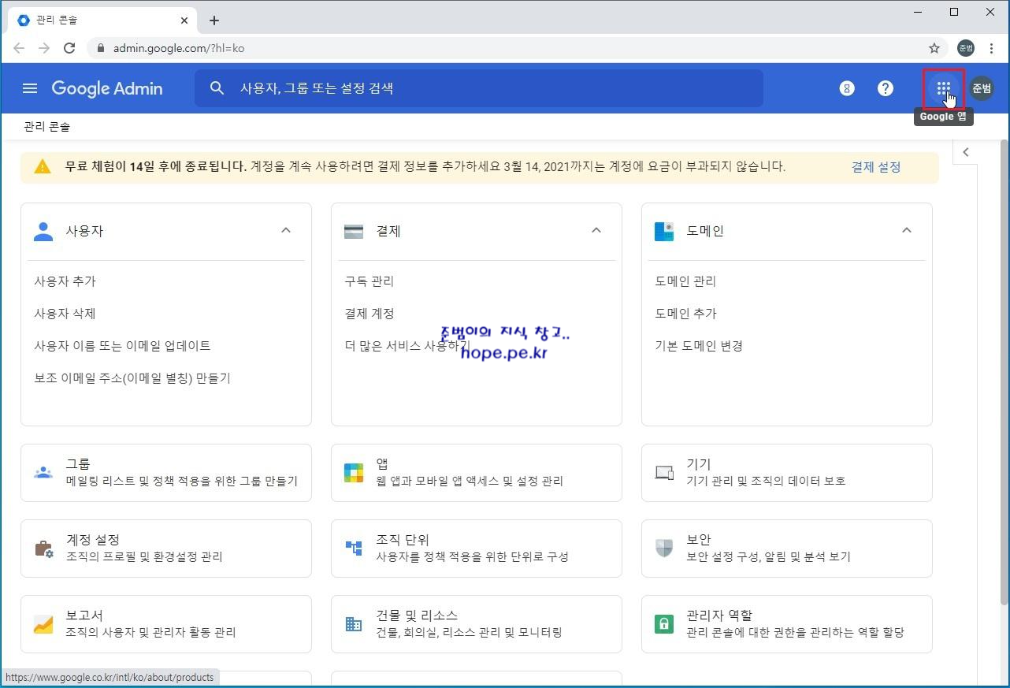Click the 그룹 people icon
The height and width of the screenshot is (688, 1010).
43,473
